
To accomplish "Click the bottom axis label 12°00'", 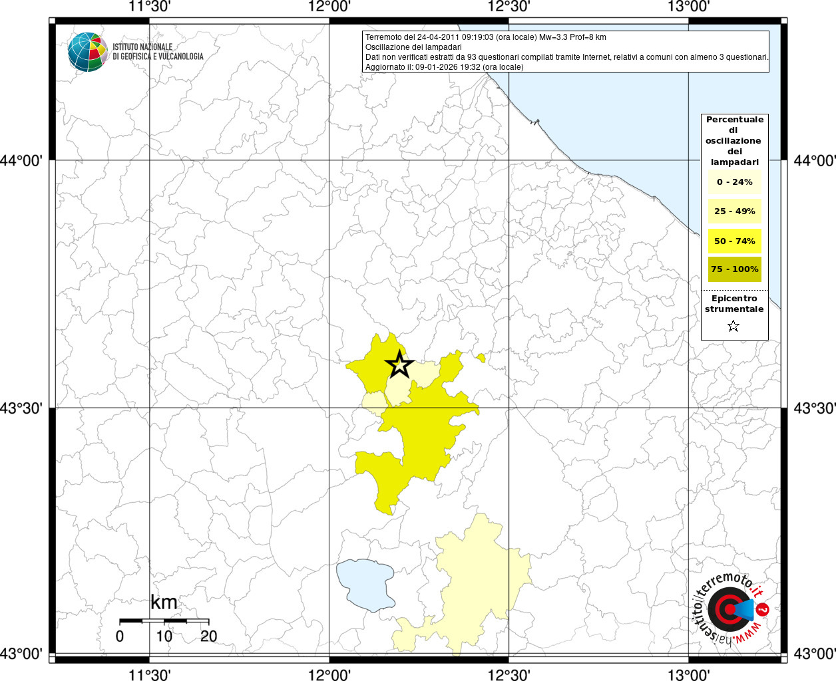I will tap(329, 674).
